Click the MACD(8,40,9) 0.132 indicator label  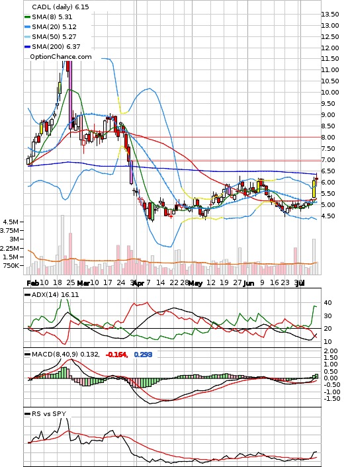point(65,354)
